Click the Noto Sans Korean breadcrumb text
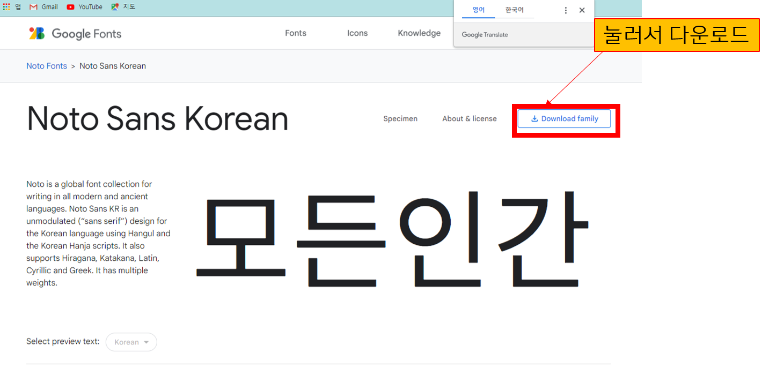The width and height of the screenshot is (762, 376). (113, 66)
